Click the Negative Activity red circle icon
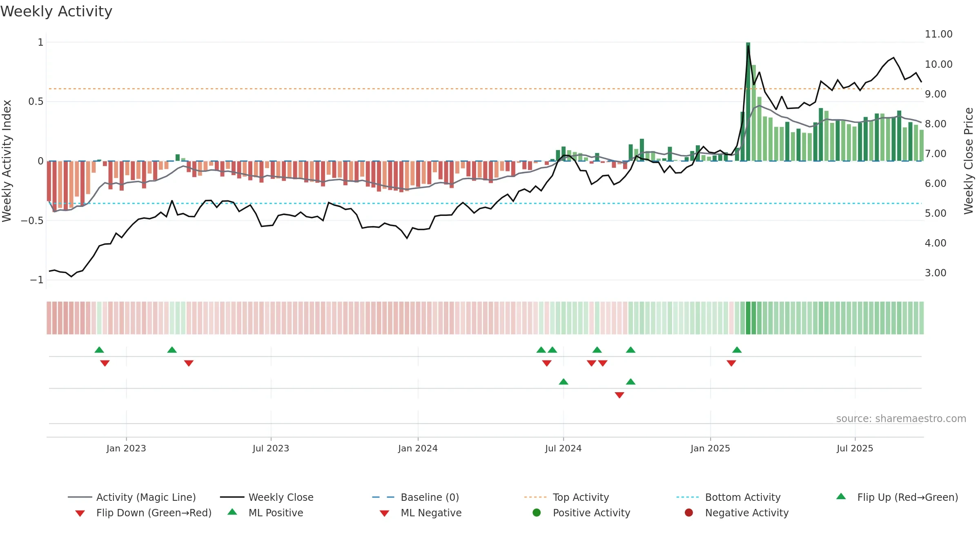The width and height of the screenshot is (980, 551). click(689, 512)
